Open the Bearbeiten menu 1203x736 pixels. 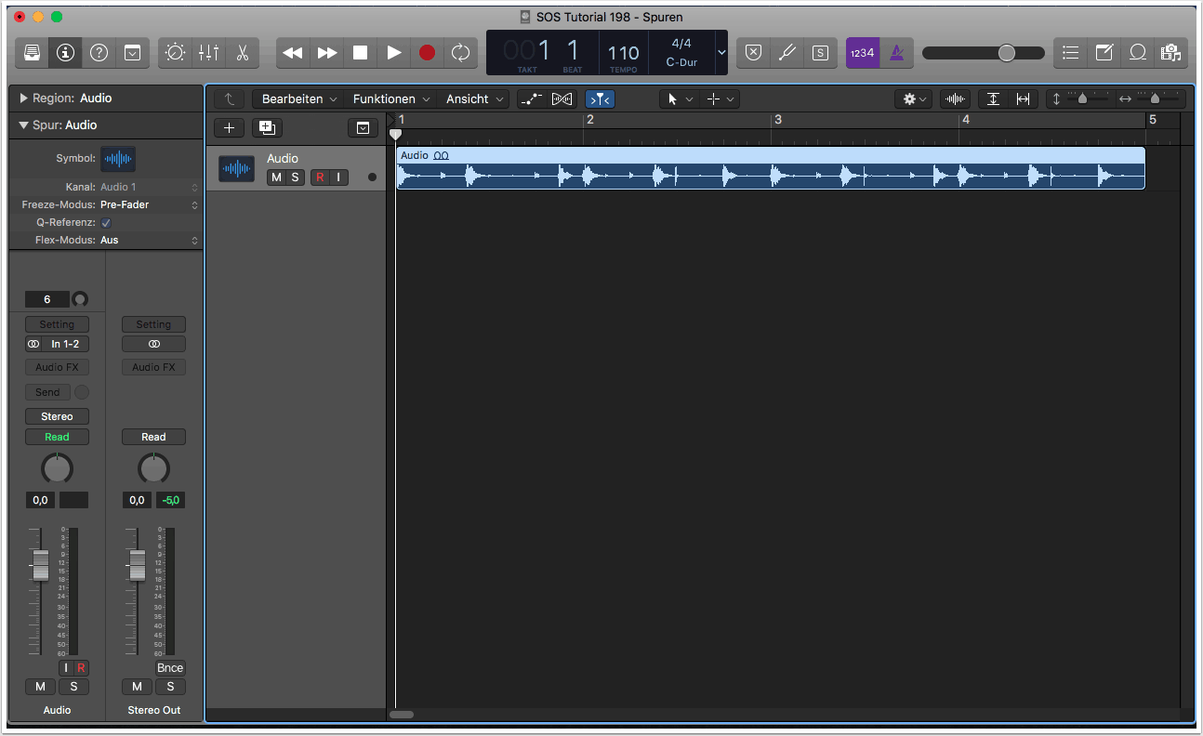click(x=298, y=99)
